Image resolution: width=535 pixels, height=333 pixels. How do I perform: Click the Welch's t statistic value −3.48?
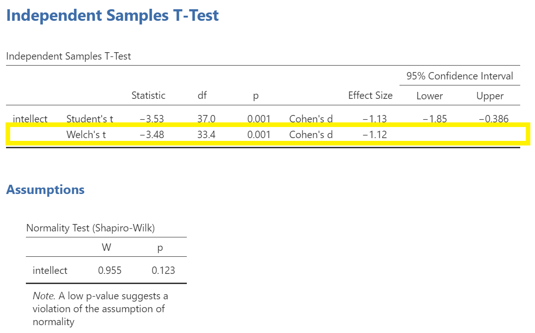(x=152, y=134)
